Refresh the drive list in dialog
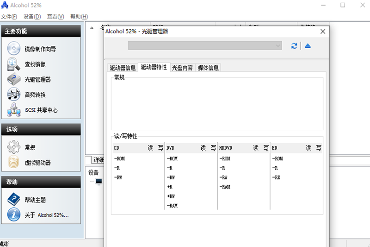 (x=294, y=45)
